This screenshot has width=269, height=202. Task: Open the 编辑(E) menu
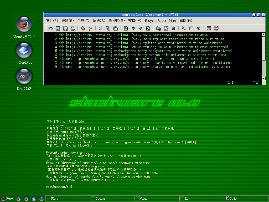(x=68, y=21)
